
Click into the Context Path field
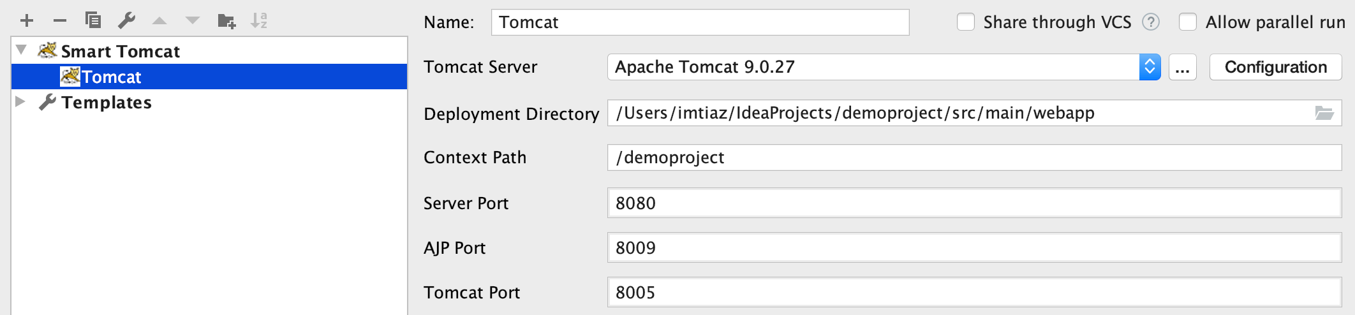click(975, 157)
